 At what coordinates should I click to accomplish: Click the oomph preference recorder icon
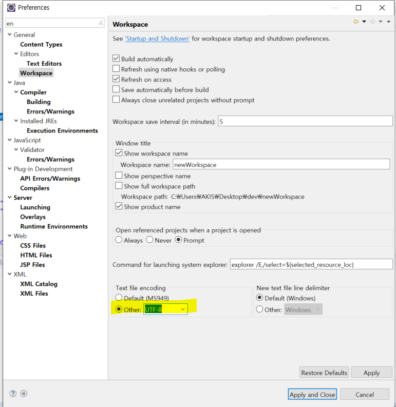pos(24,394)
